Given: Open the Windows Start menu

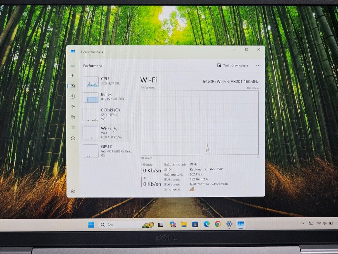Looking at the screenshot, I should click(91, 225).
